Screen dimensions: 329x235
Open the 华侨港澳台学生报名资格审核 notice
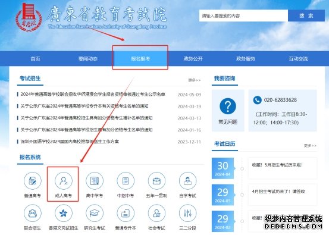pyautogui.click(x=93, y=94)
